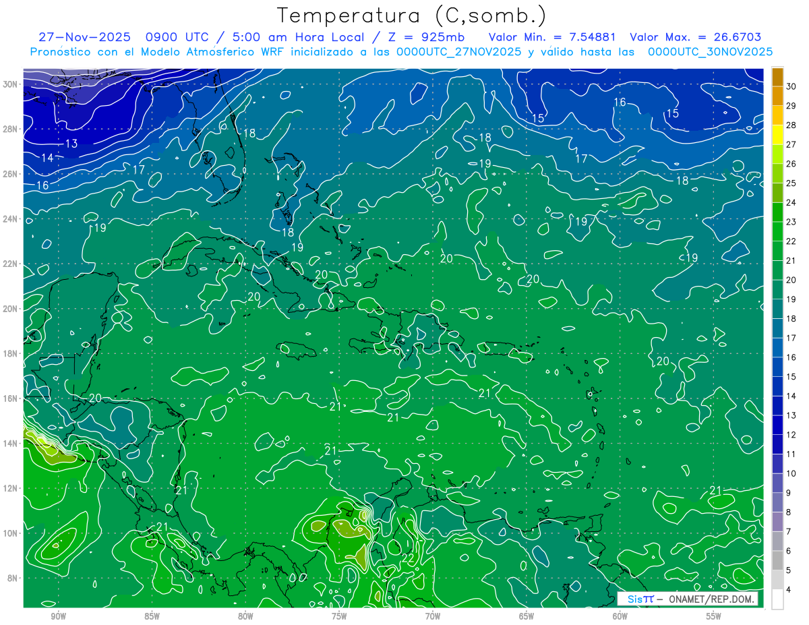This screenshot has height=625, width=809.
Task: Click the "6" value on the color legend
Action: pos(789,551)
